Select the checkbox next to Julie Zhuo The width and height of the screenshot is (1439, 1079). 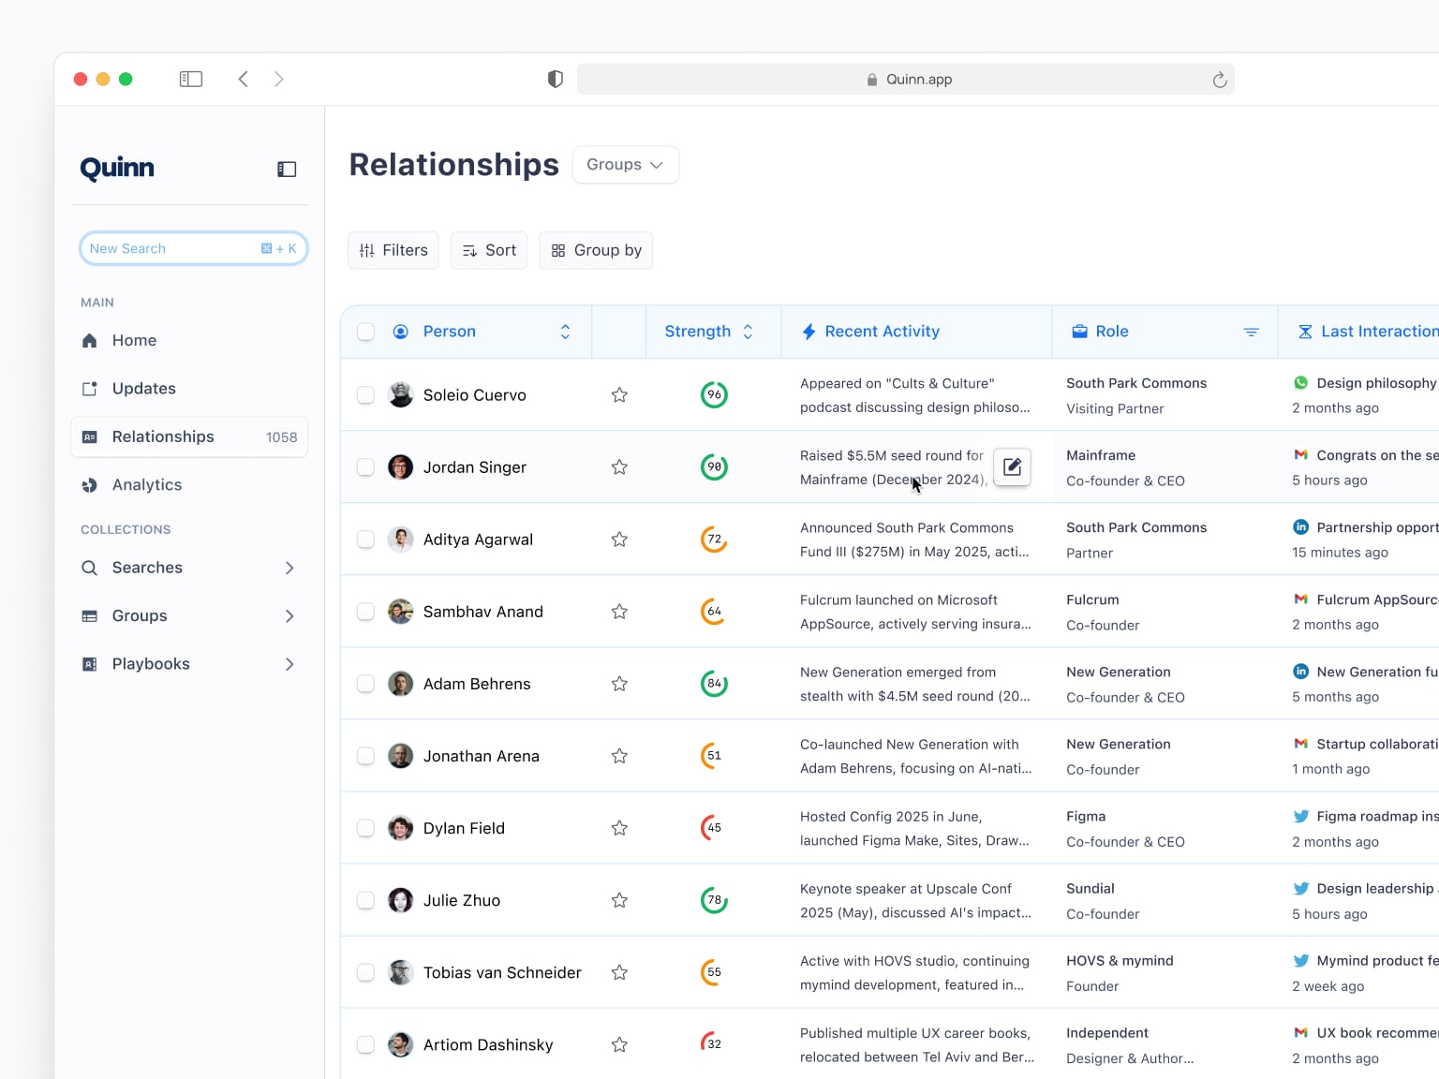366,900
